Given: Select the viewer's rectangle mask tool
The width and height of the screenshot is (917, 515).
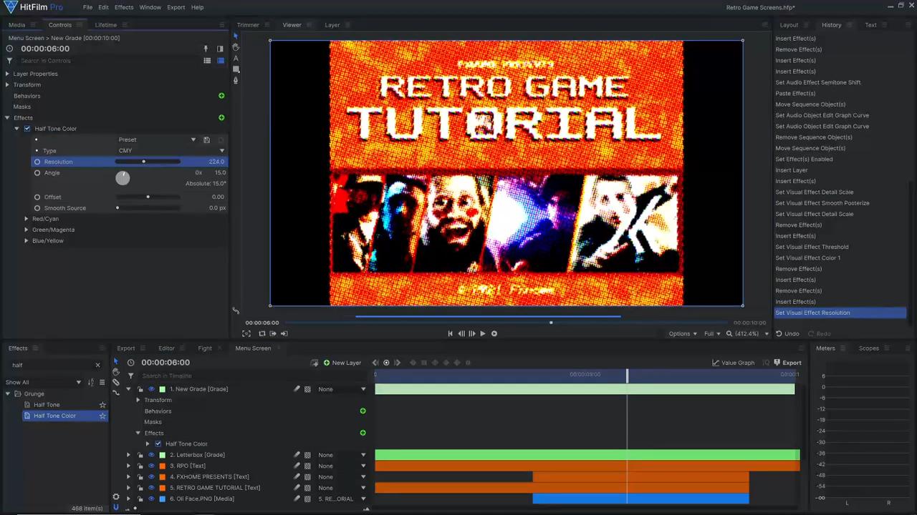Looking at the screenshot, I should [236, 69].
